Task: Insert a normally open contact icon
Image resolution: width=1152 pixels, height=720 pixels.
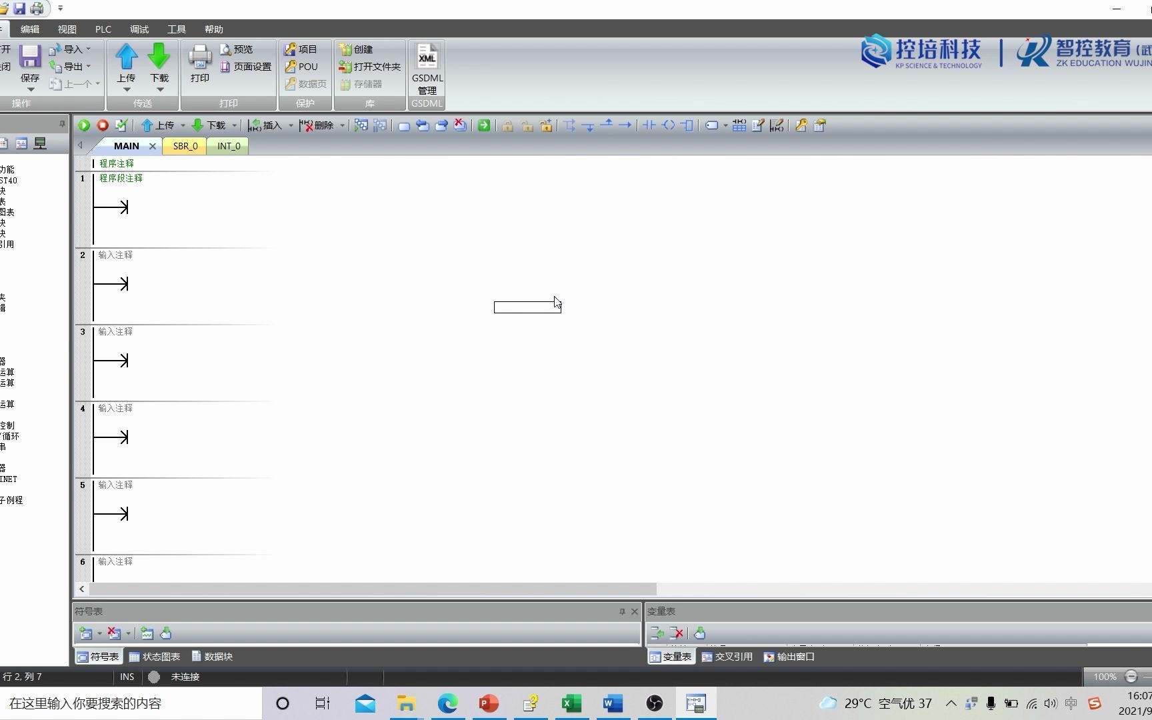Action: click(x=649, y=125)
